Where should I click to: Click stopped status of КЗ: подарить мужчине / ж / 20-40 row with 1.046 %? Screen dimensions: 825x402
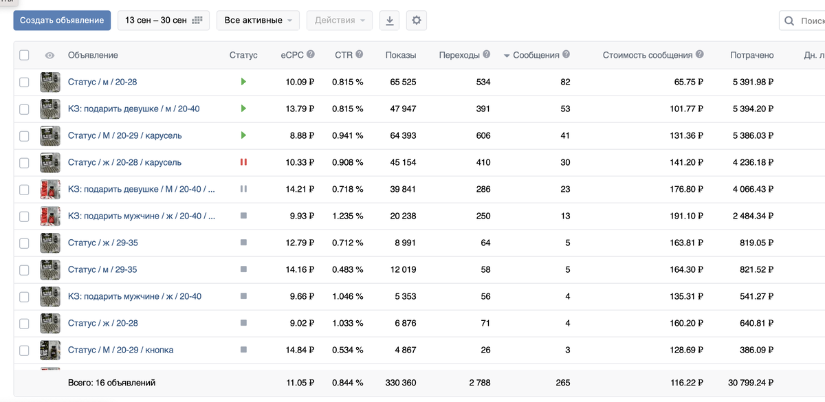point(243,296)
